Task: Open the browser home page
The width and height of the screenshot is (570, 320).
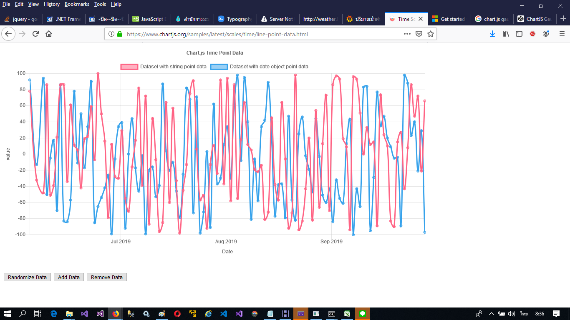Action: tap(49, 34)
